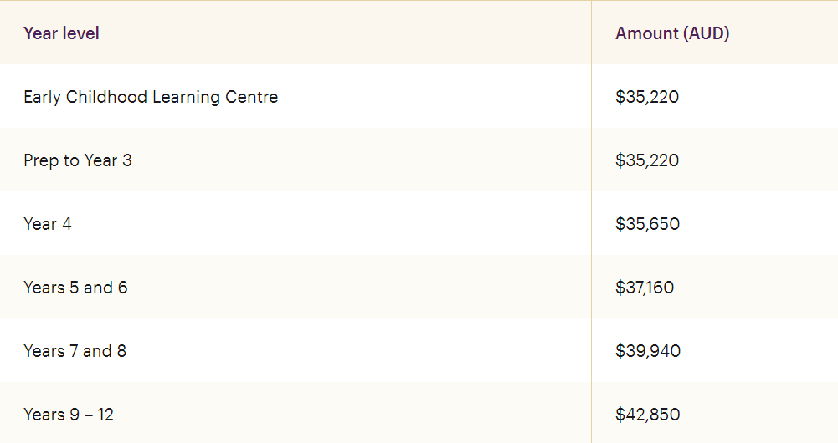Click the Years 9 – 12 label
The image size is (838, 443).
click(69, 415)
